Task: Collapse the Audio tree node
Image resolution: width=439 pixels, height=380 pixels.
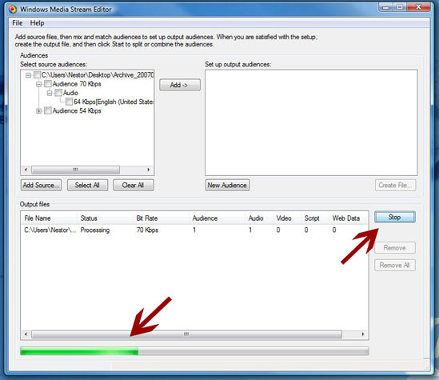Action: tap(50, 93)
